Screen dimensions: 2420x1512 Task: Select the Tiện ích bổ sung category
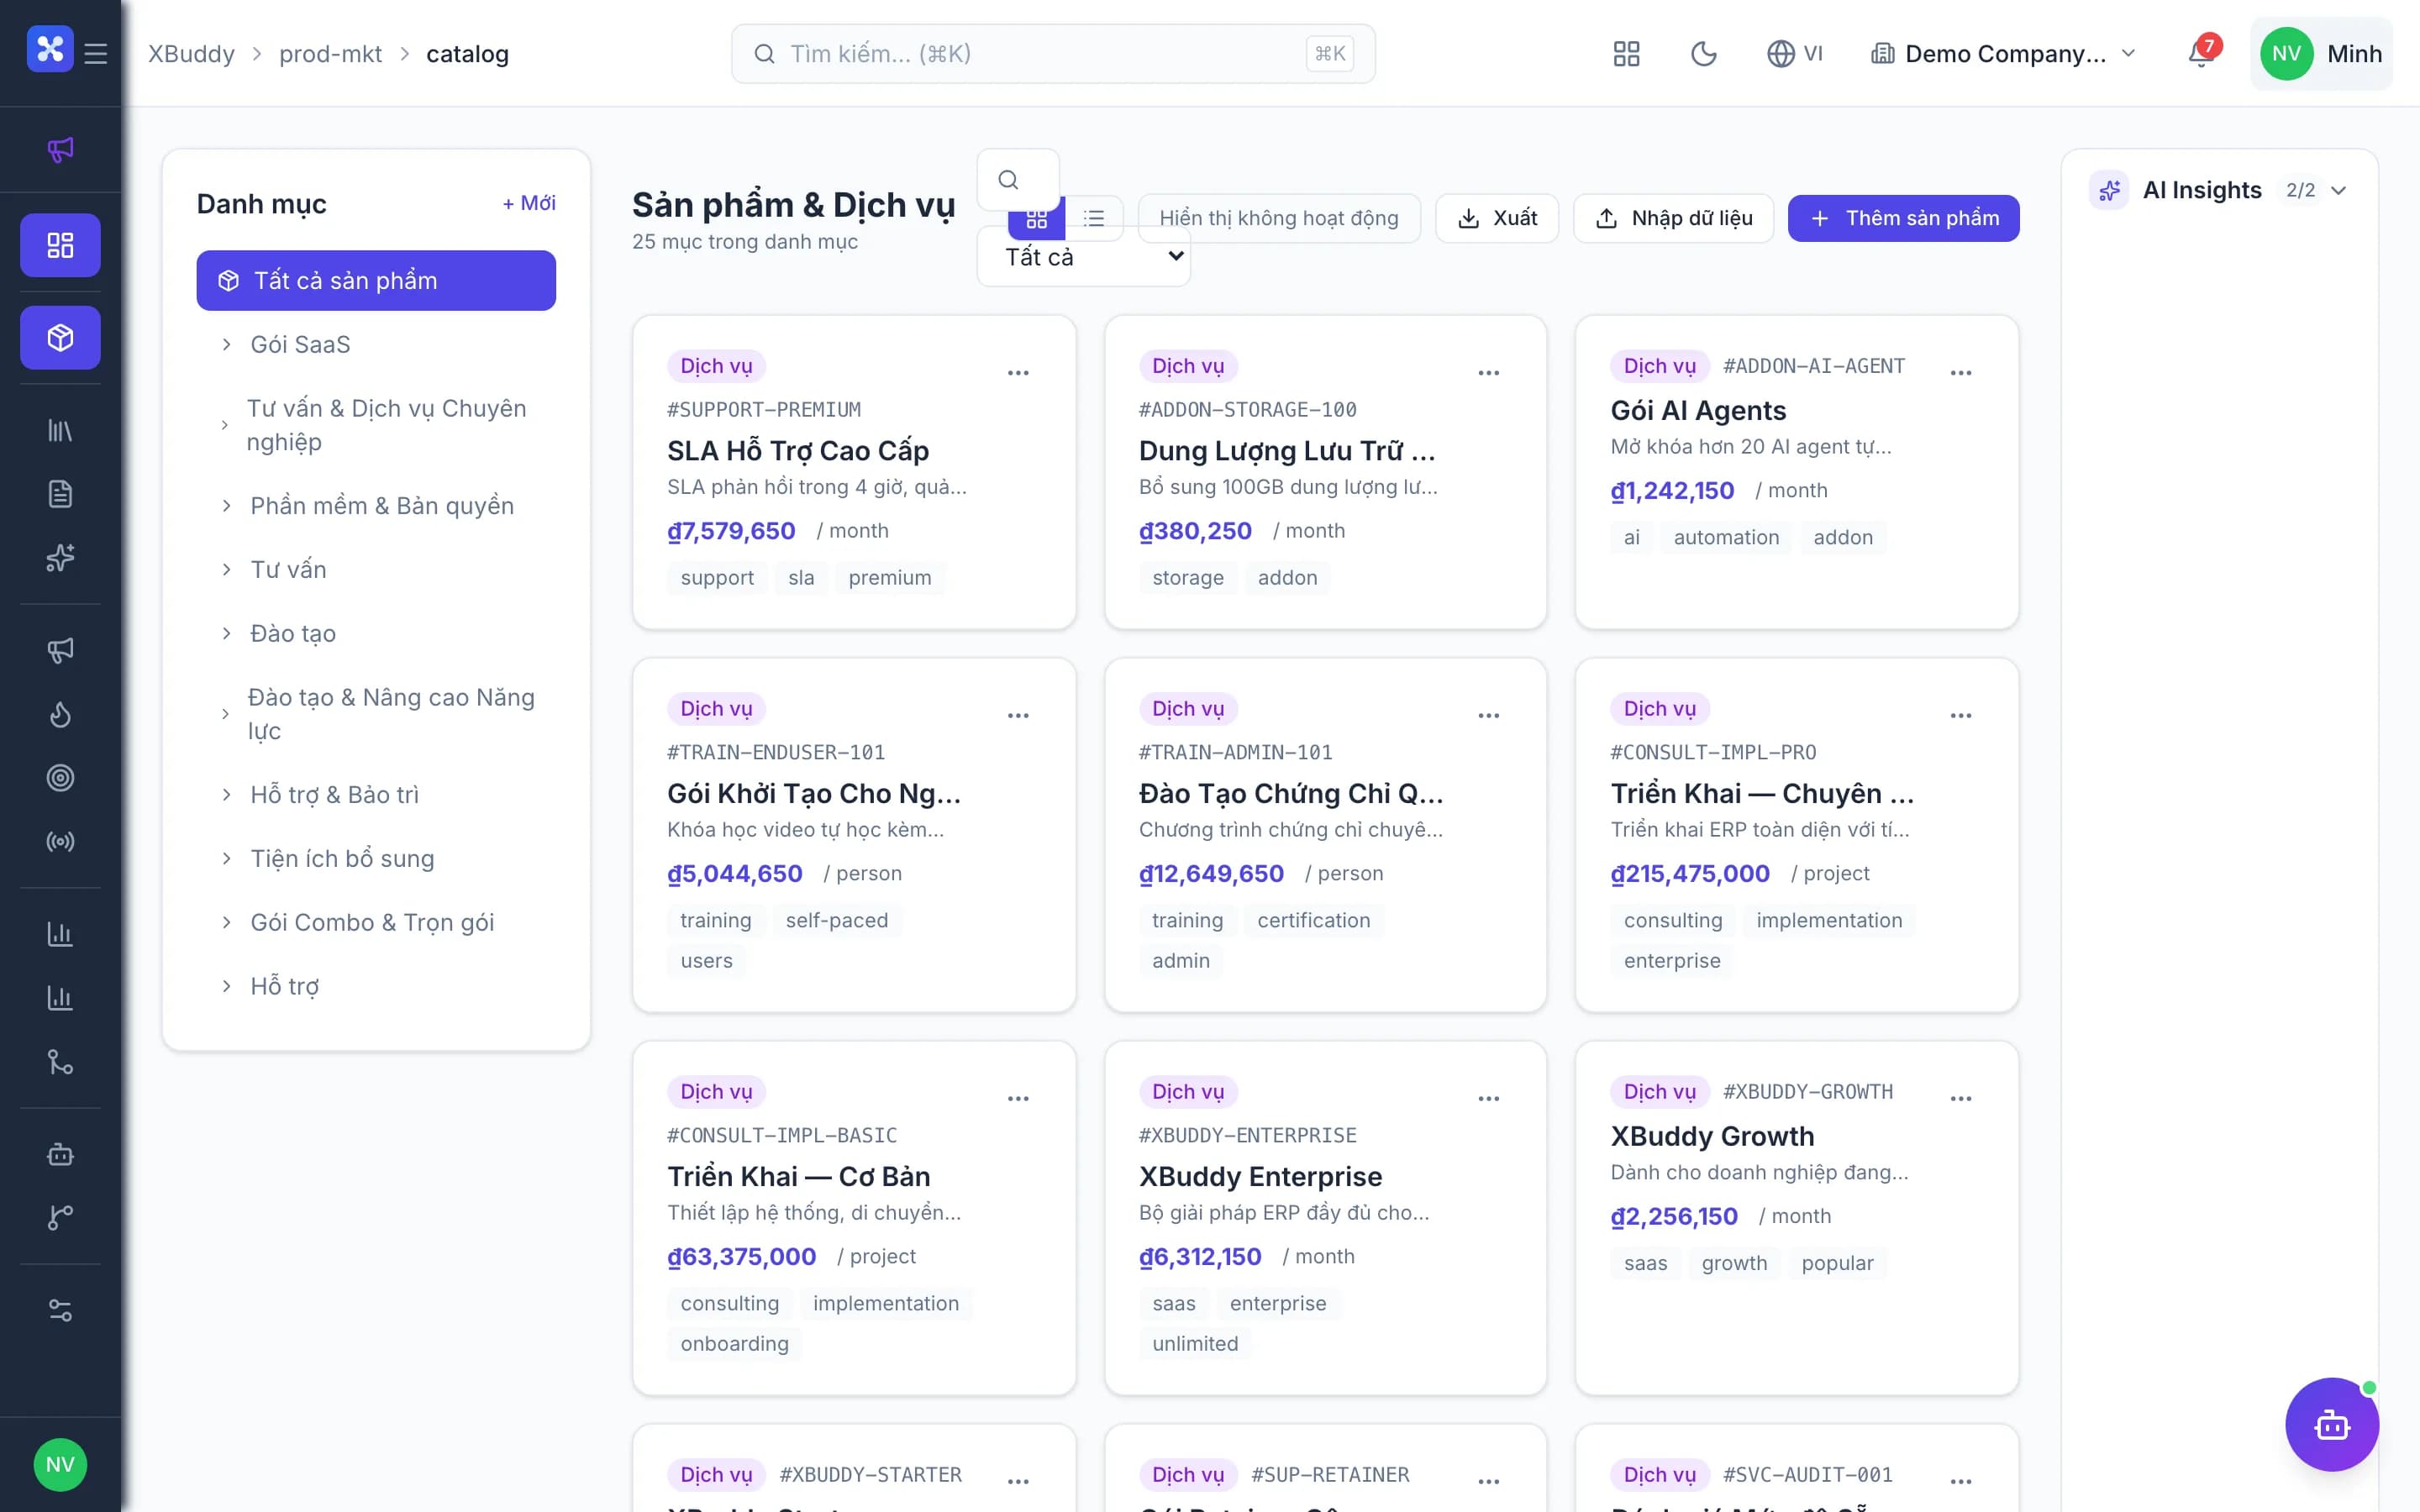click(376, 859)
